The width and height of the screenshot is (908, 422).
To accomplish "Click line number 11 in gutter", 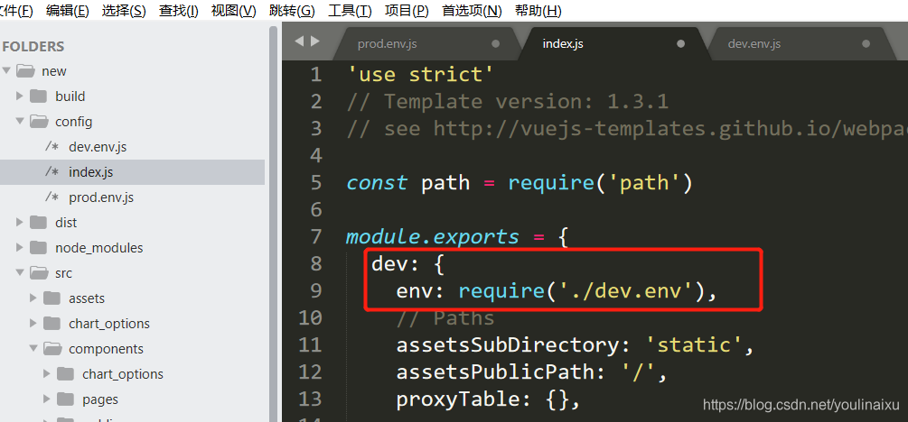I will tap(310, 345).
